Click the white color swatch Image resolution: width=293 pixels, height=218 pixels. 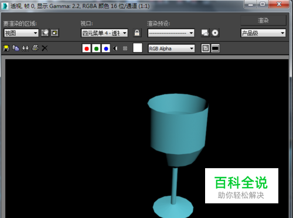click(138, 48)
